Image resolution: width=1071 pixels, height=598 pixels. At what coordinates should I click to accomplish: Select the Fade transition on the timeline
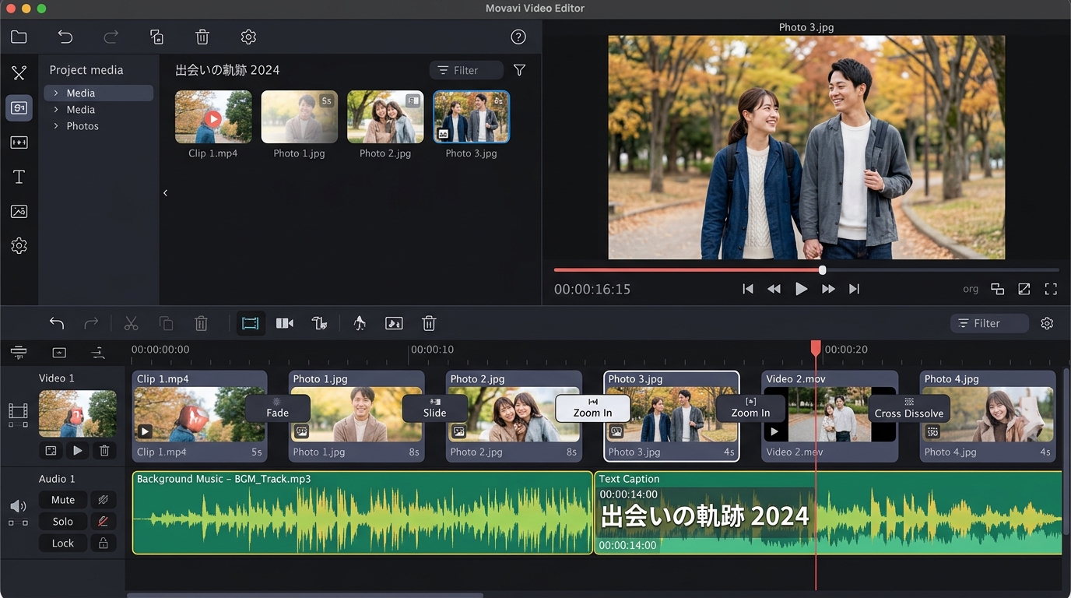(278, 408)
